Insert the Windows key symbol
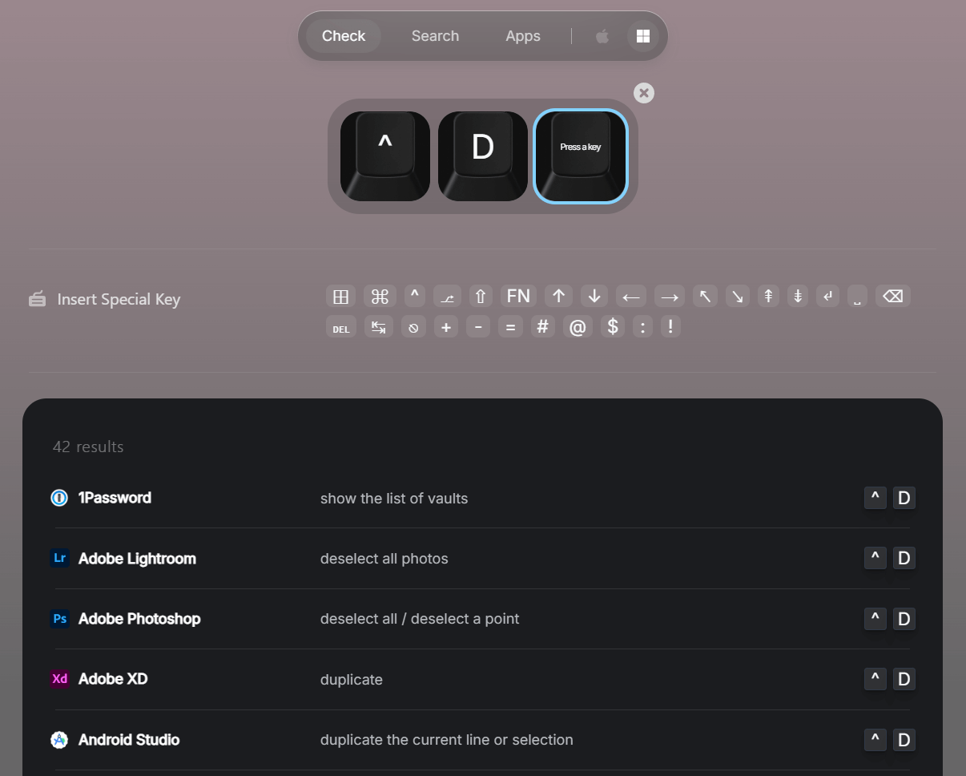The height and width of the screenshot is (776, 966). pos(340,297)
